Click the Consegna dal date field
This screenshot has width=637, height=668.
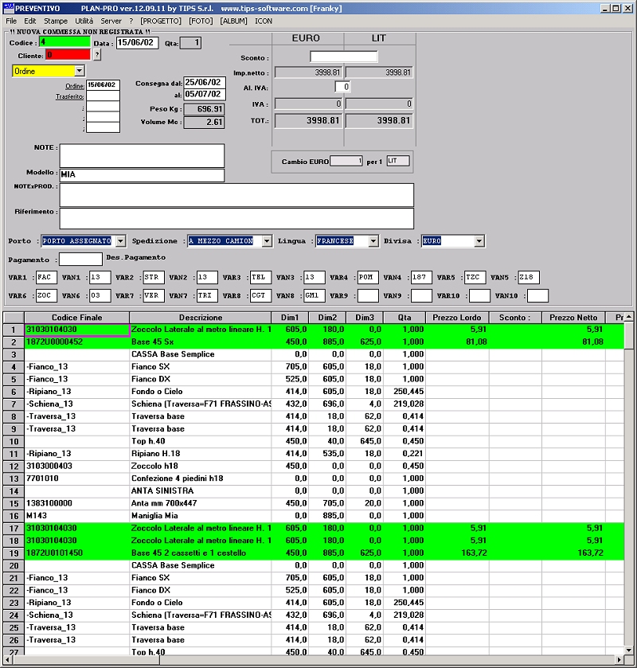click(x=205, y=82)
